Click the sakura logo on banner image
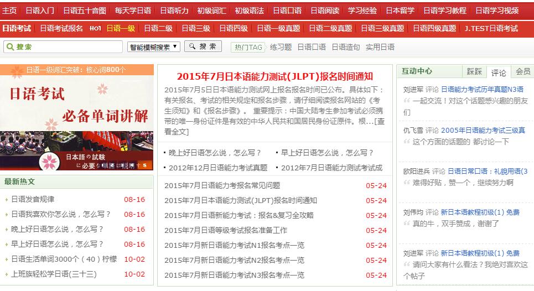Image resolution: width=534 pixels, height=291 pixels. tap(50, 161)
